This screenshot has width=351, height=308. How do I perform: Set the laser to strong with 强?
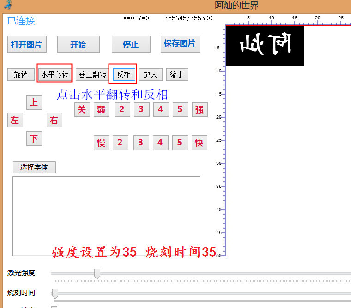(200, 109)
